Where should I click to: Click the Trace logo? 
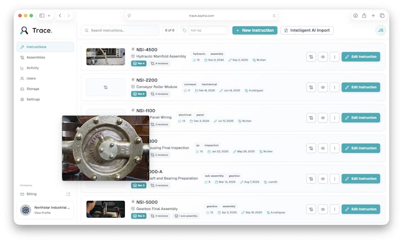pyautogui.click(x=36, y=31)
